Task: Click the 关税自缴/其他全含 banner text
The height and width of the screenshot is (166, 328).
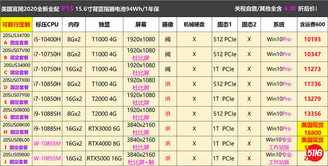Action: pyautogui.click(x=258, y=9)
